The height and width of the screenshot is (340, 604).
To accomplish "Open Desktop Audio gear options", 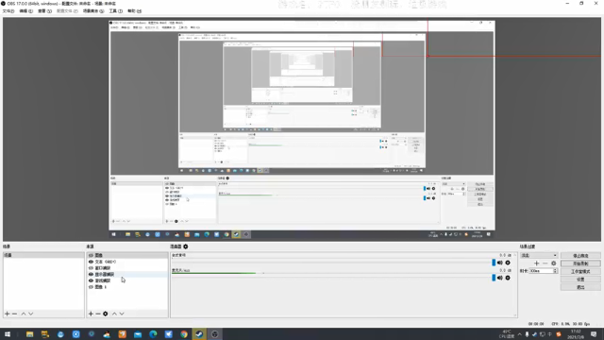I will pos(508,263).
